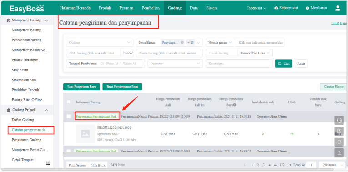Click the customer service headset icon

pyautogui.click(x=339, y=120)
